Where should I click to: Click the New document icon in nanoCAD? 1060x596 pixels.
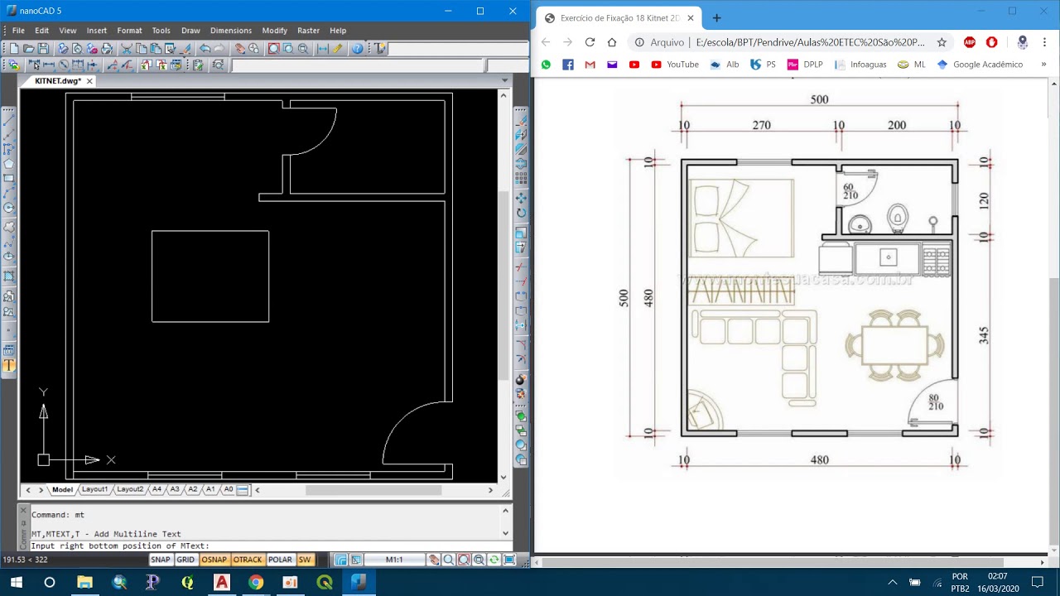pyautogui.click(x=13, y=49)
